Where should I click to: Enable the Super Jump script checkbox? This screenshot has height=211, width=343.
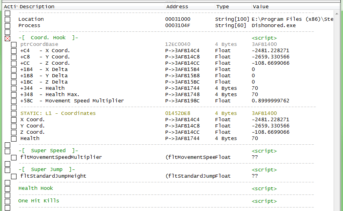[x=7, y=170]
